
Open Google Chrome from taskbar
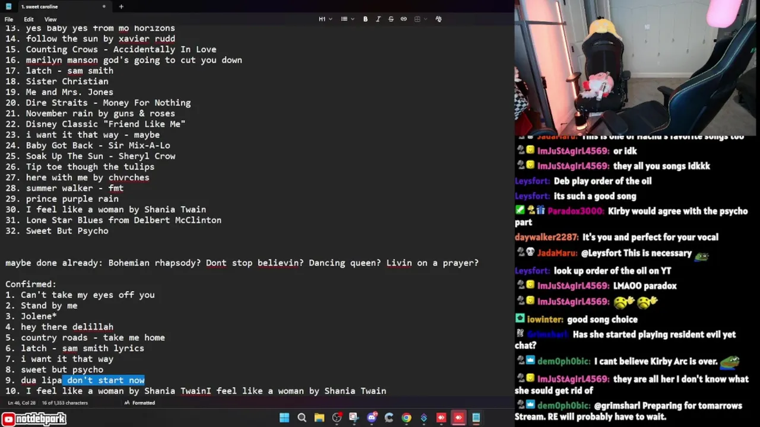point(406,418)
